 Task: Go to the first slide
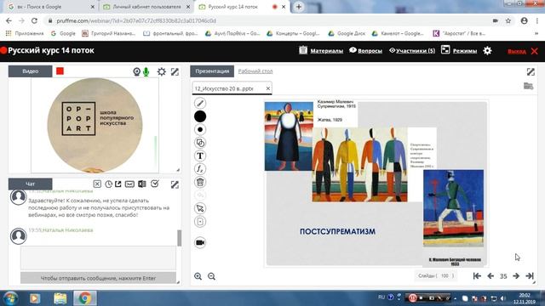coord(477,275)
